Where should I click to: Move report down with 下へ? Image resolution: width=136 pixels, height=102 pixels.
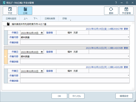[35, 19]
